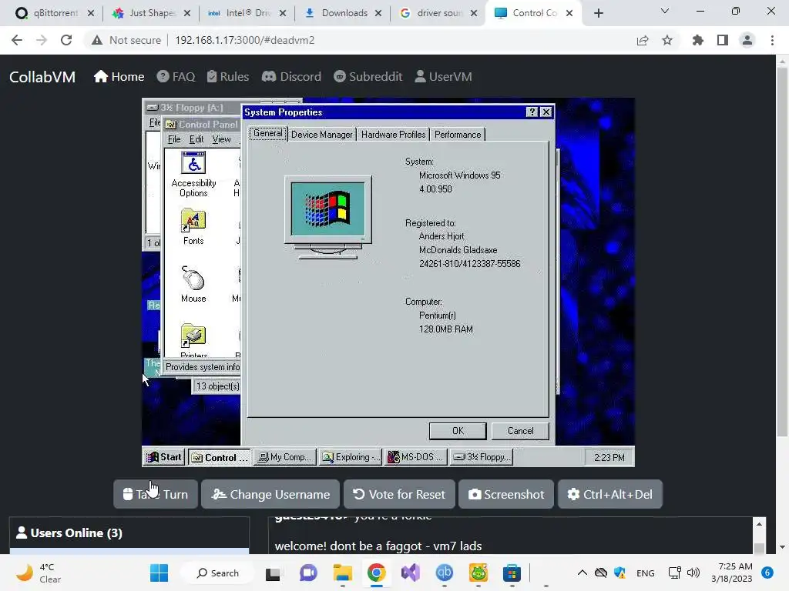Click the share page icon
This screenshot has height=591, width=789.
(x=643, y=40)
